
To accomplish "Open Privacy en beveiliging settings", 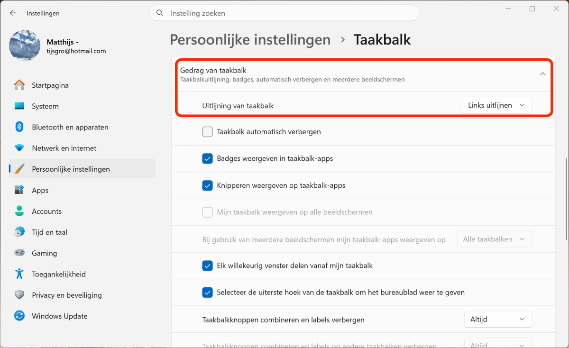I will (x=67, y=295).
